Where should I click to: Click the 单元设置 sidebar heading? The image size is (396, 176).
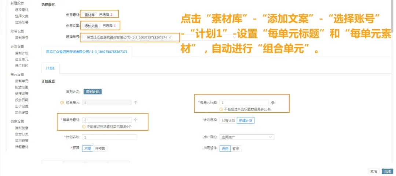click(x=17, y=75)
